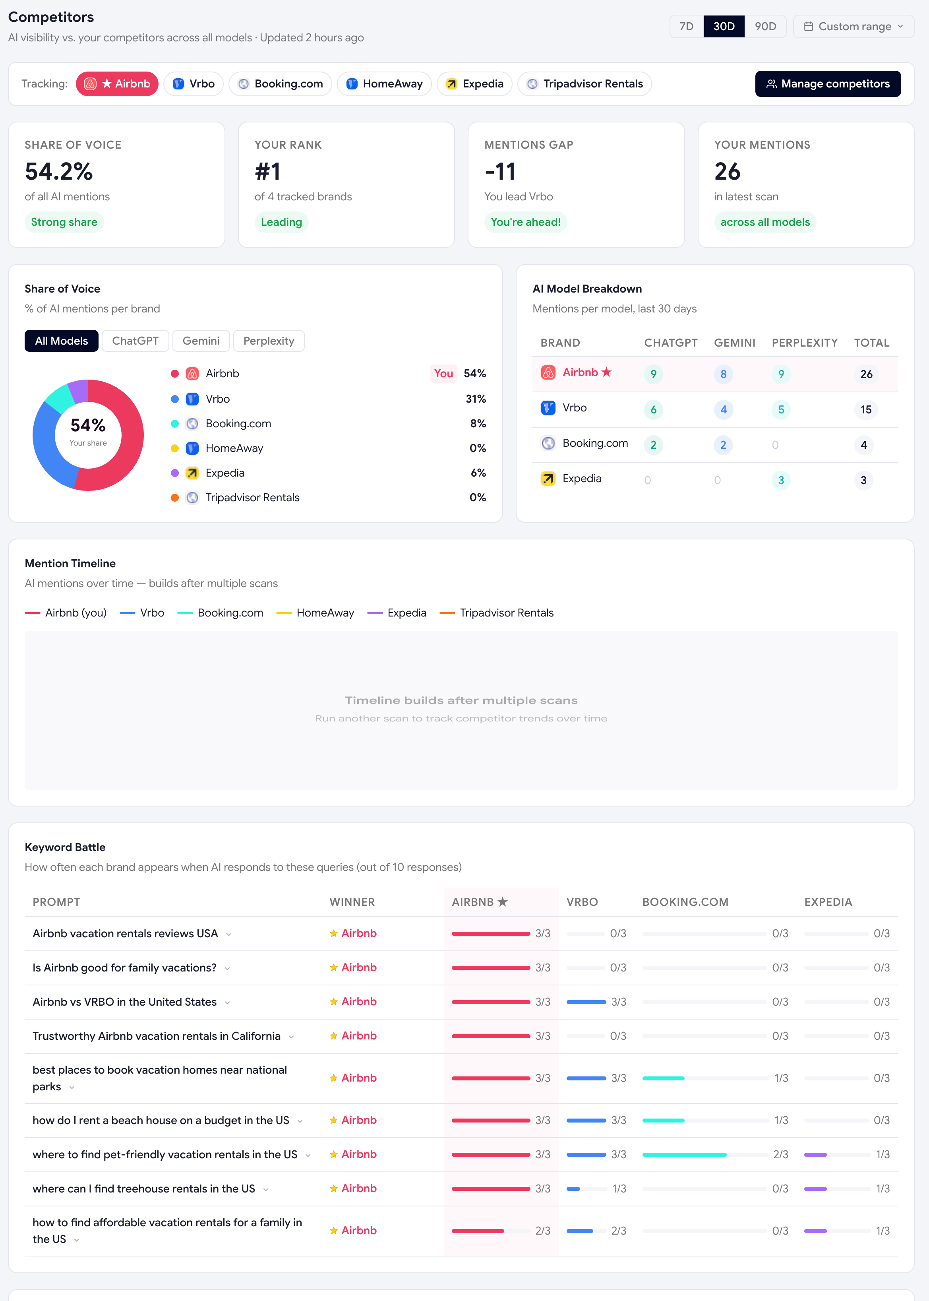
Task: Click the calendar icon in Custom range
Action: pyautogui.click(x=808, y=26)
